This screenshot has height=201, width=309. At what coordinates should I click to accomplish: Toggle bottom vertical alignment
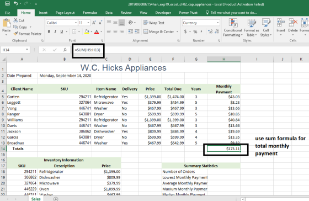pos(122,22)
